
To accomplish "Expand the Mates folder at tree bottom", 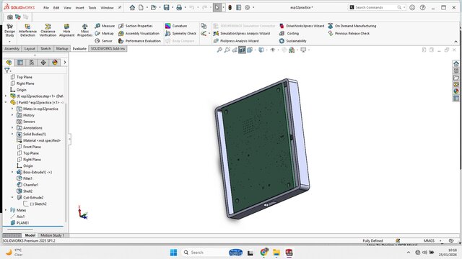I will click(x=6, y=210).
